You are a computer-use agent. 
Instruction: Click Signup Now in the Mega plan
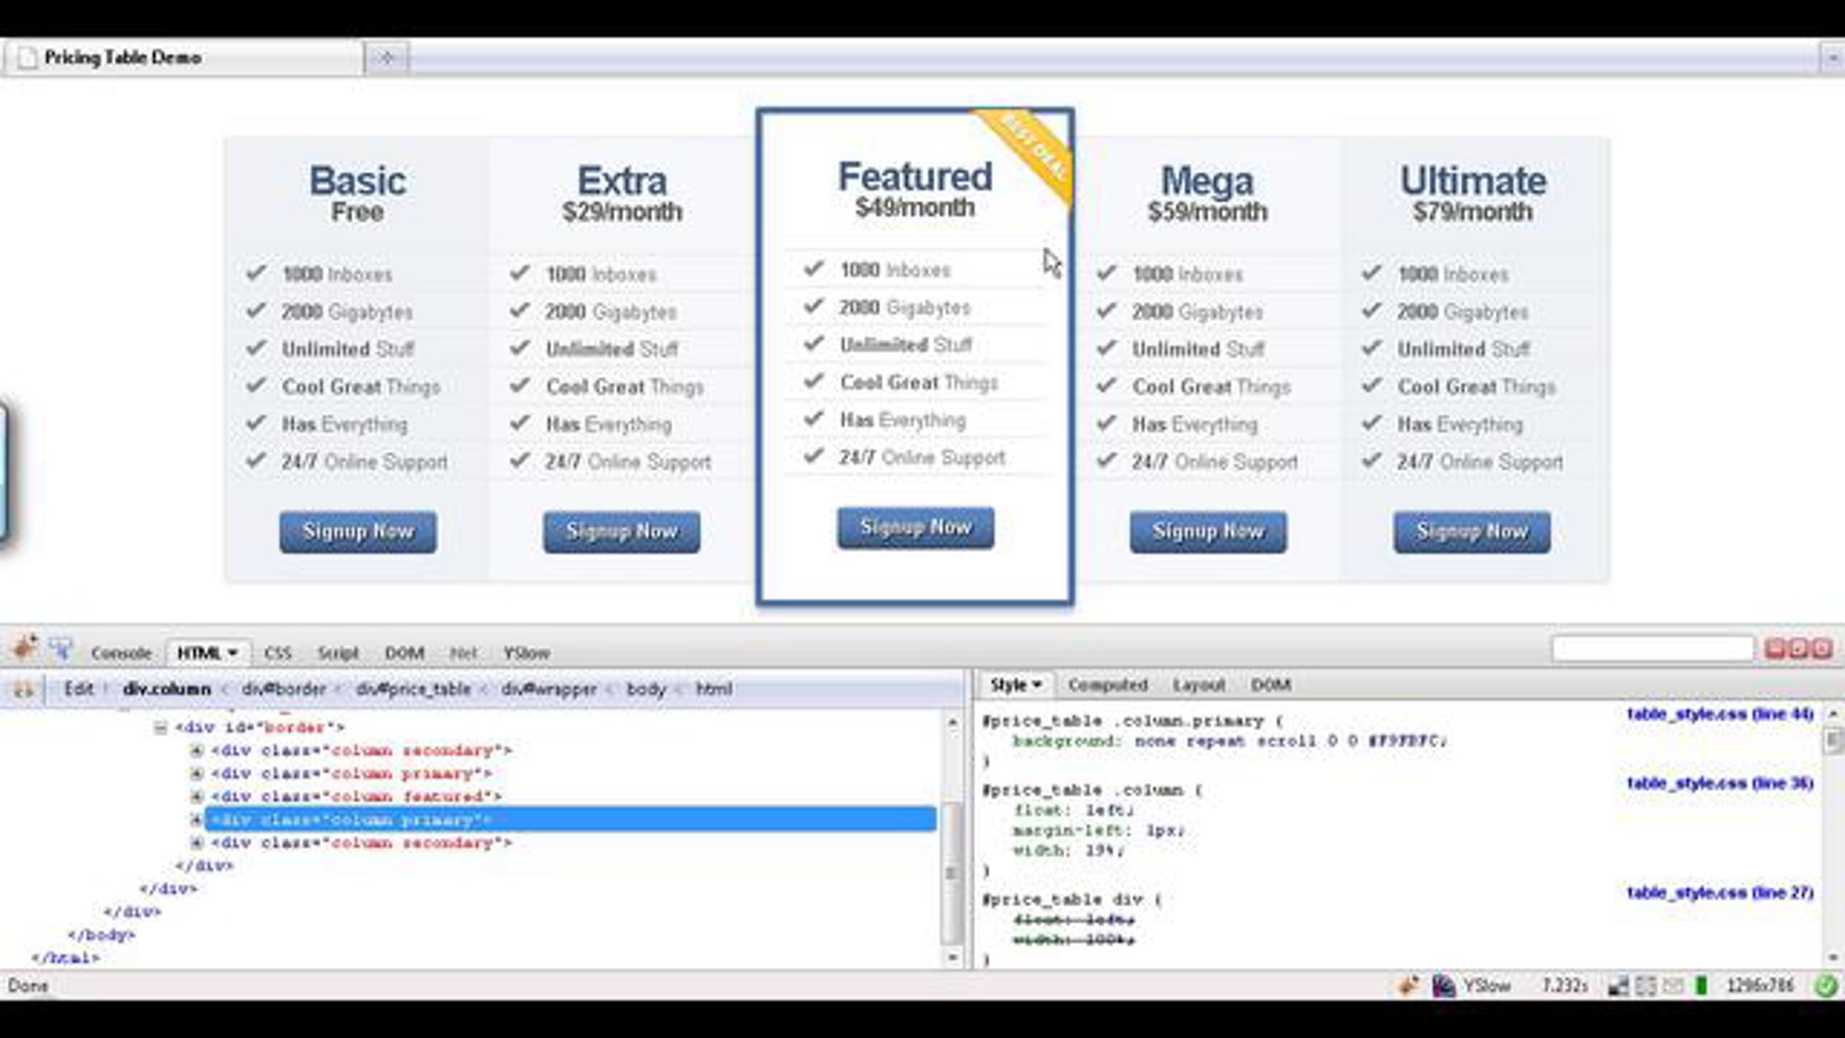1208,531
